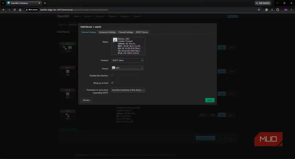Click the Not secure site info badge
The height and width of the screenshot is (159, 295).
pyautogui.click(x=32, y=10)
